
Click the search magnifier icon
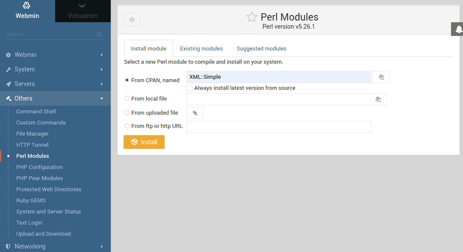(x=100, y=34)
